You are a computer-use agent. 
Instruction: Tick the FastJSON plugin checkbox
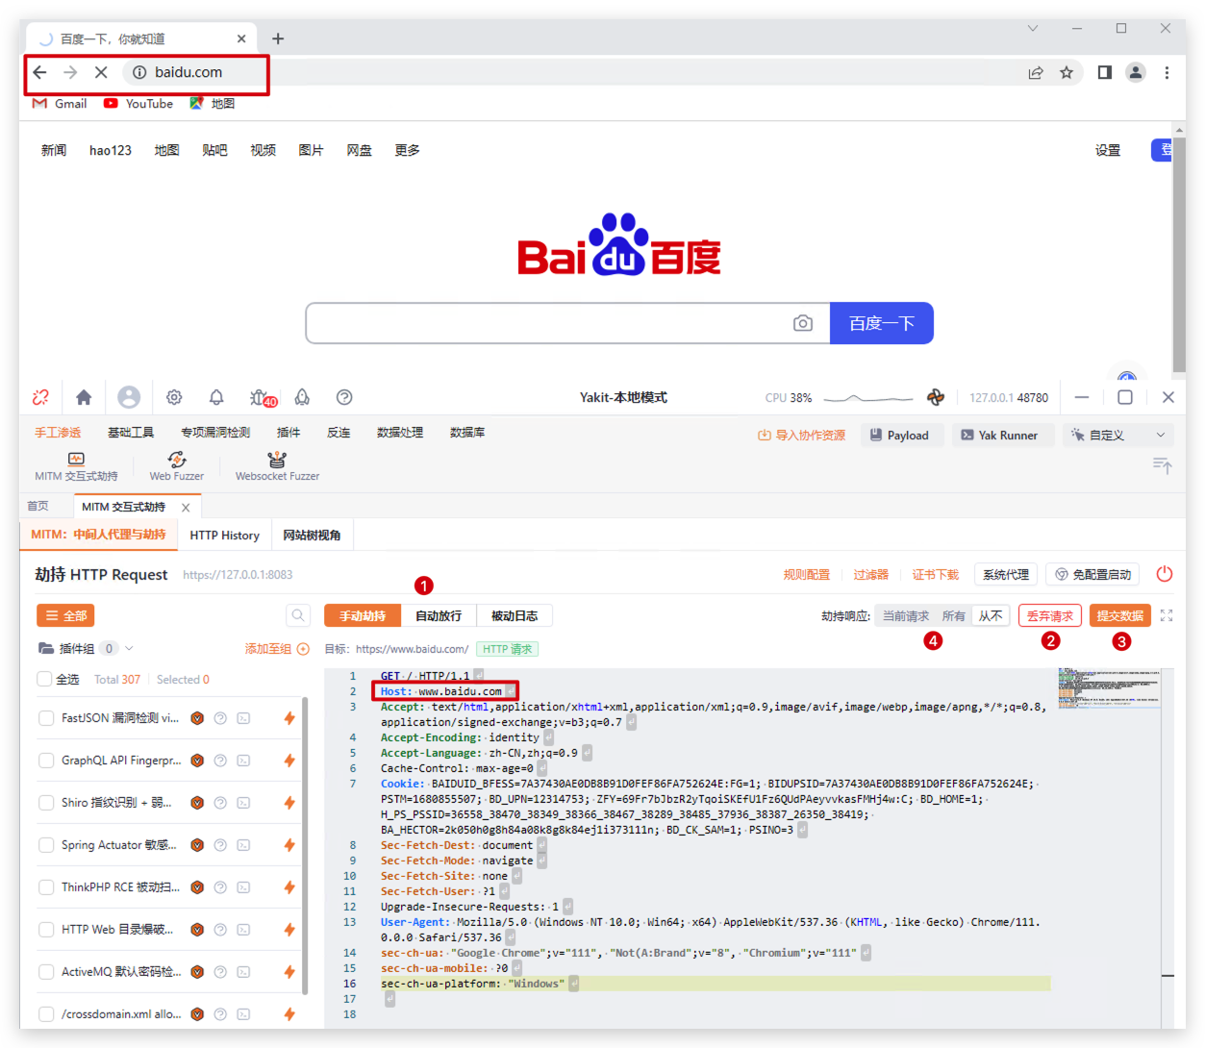point(46,718)
